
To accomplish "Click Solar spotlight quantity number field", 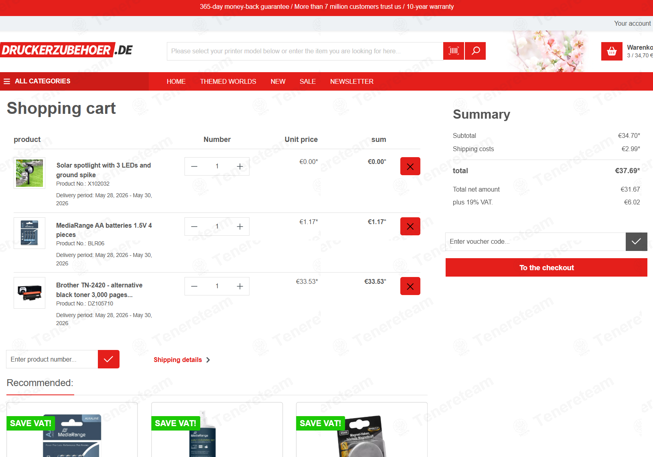I will click(217, 166).
